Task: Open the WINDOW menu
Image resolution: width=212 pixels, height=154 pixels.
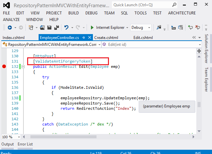Action: coord(34,20)
